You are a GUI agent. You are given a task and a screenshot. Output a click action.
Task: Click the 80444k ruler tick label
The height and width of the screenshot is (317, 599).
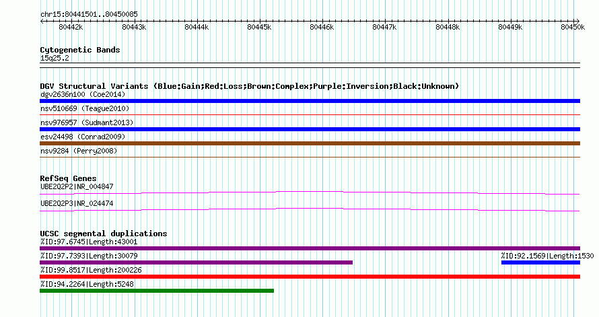pyautogui.click(x=197, y=27)
